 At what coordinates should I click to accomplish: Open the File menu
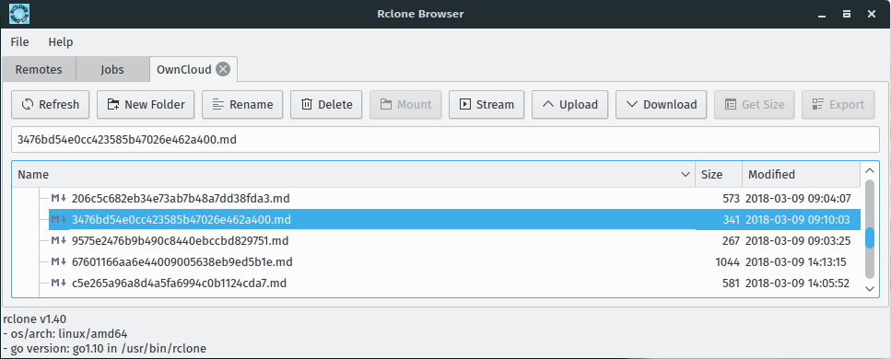click(20, 42)
